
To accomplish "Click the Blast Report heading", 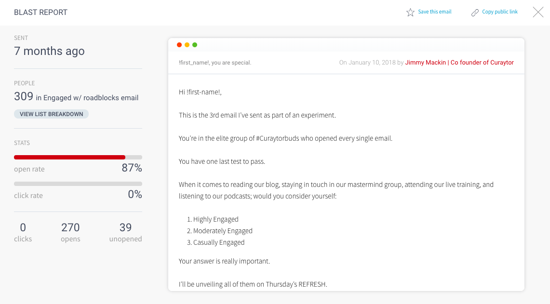I will (x=40, y=12).
